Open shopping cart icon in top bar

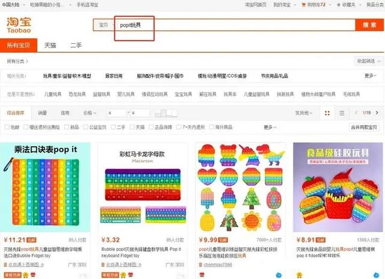point(303,5)
